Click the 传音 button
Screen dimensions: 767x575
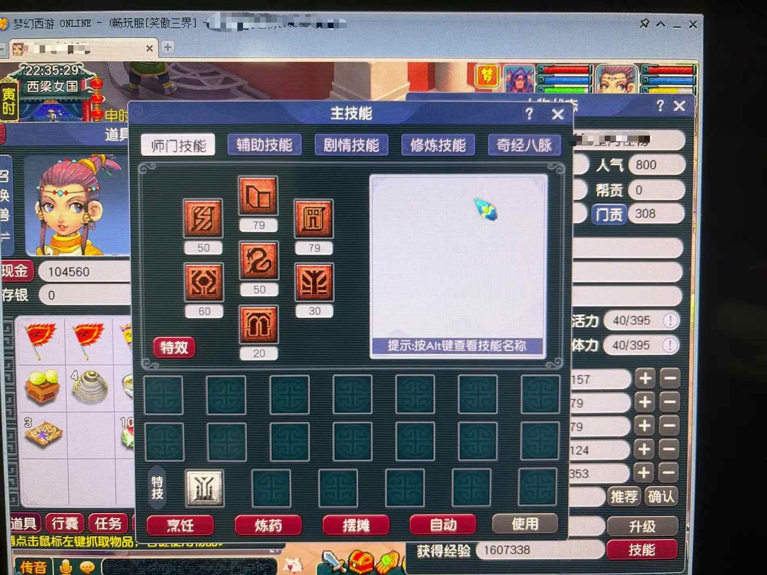34,567
